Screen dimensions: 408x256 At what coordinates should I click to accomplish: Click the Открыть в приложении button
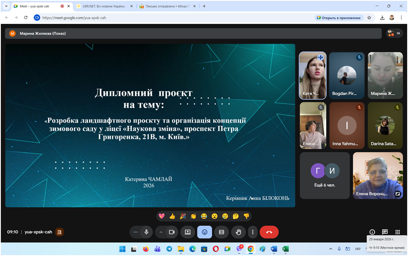click(x=338, y=18)
